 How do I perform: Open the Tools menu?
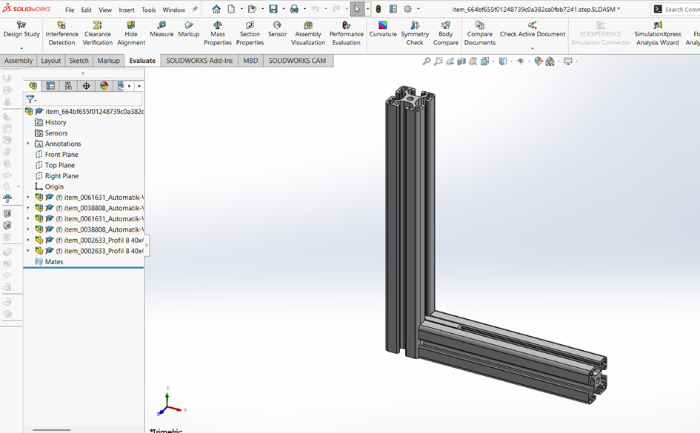pyautogui.click(x=149, y=10)
